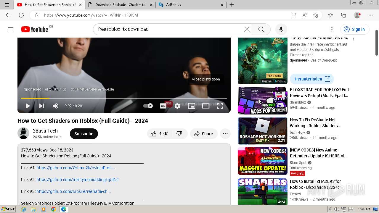The height and width of the screenshot is (213, 379).
Task: Open Chrome from taskbar
Action: (53, 209)
